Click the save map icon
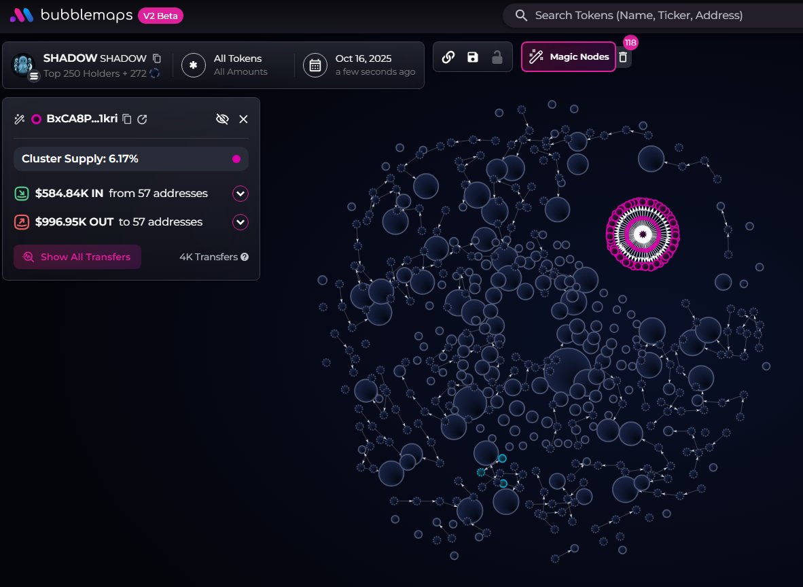Screen dimensions: 803x587 473,57
